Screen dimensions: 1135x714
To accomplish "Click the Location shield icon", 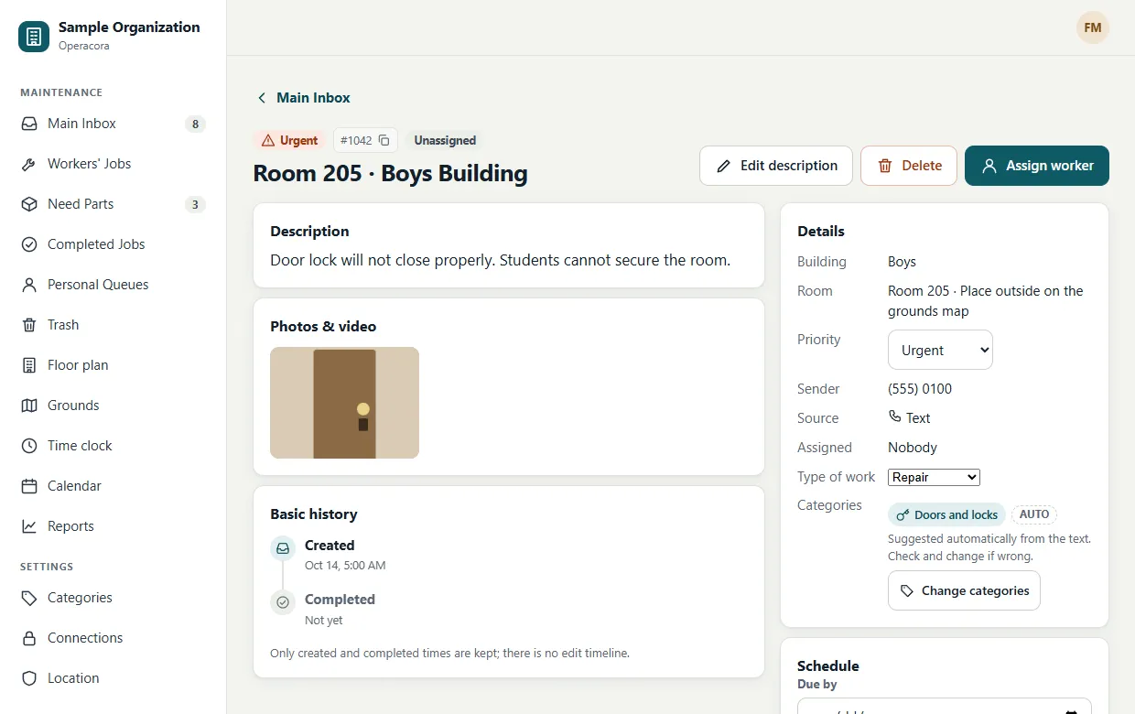I will click(29, 678).
